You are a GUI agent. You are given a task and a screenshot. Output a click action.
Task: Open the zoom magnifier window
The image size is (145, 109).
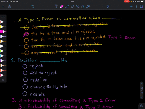pyautogui.click(x=142, y=106)
